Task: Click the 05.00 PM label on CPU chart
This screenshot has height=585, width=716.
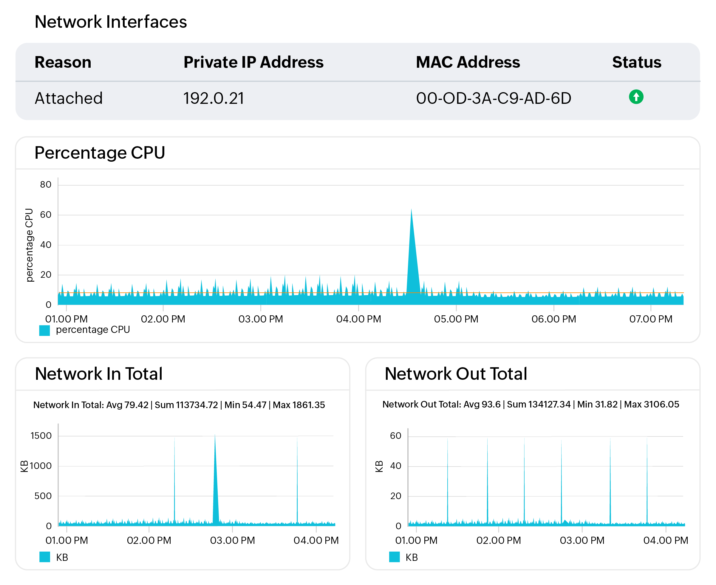Action: [456, 319]
